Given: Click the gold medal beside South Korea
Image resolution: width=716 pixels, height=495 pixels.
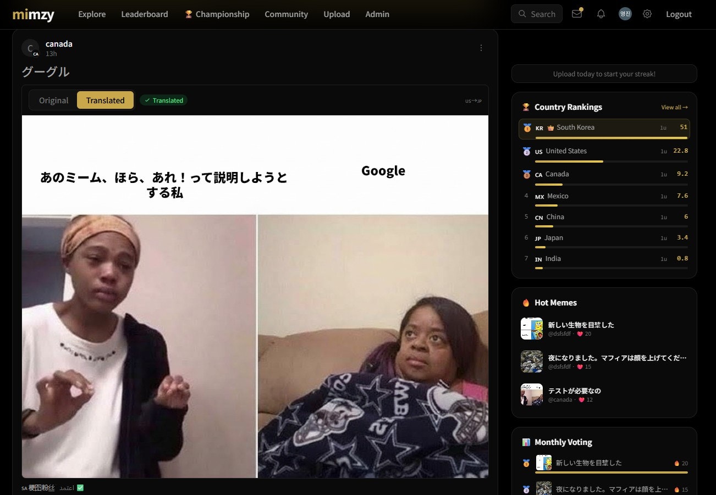Looking at the screenshot, I should (x=527, y=127).
